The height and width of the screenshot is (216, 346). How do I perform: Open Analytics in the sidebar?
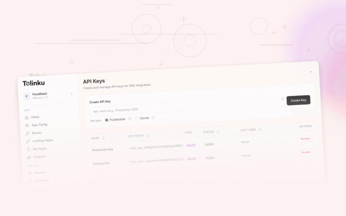pos(40,157)
